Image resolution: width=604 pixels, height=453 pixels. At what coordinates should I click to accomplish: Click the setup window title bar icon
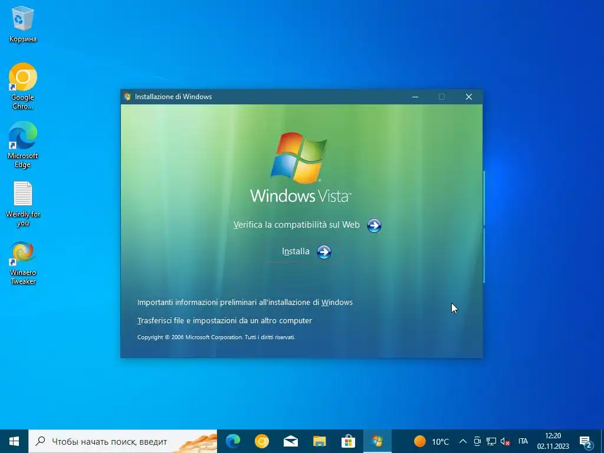pos(127,97)
